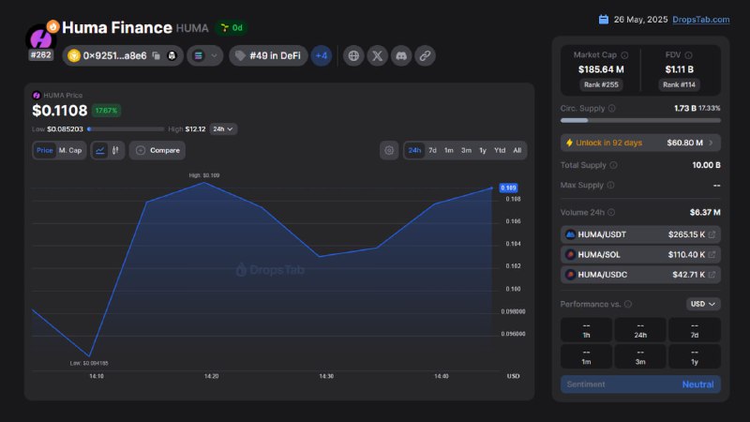Click the 0.109 current price chart label
This screenshot has height=422, width=750.
coord(508,188)
